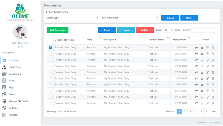
Task: Open the Select Type dropdown
Action: [80, 18]
